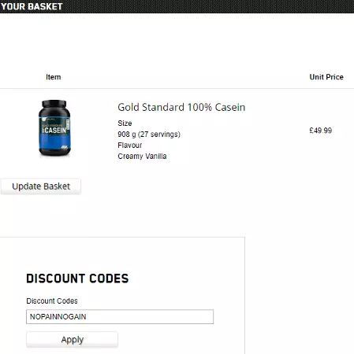Screen dimensions: 354x354
Task: Focus the Discount Codes input field
Action: [120, 316]
